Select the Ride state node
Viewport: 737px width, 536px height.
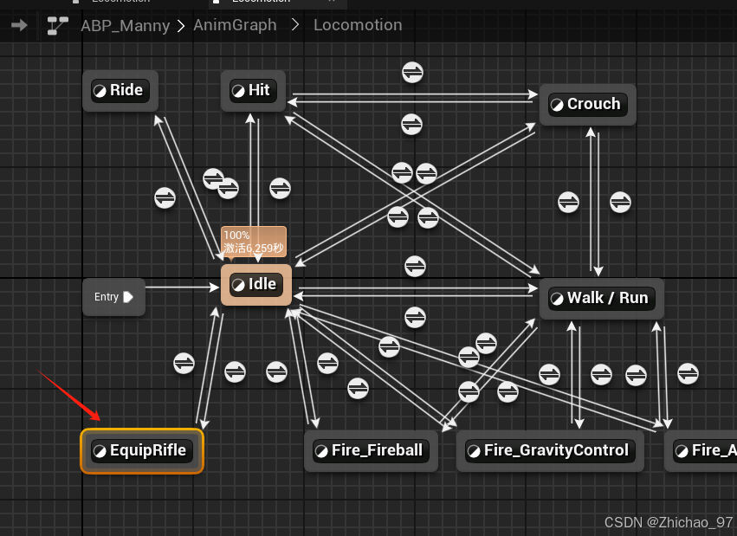(120, 91)
